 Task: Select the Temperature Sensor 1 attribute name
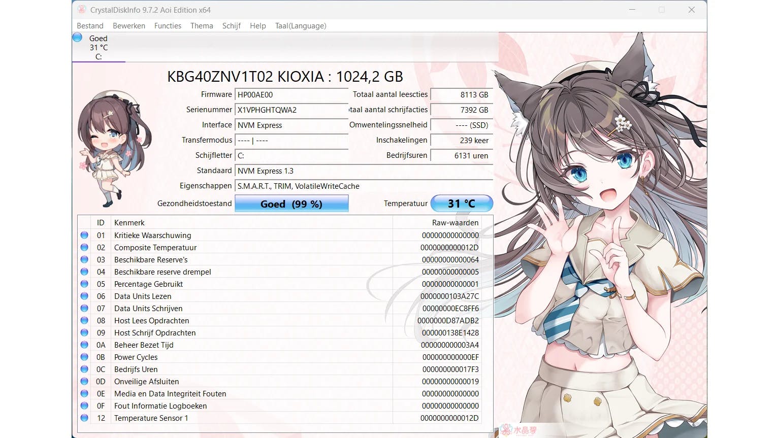(x=151, y=418)
